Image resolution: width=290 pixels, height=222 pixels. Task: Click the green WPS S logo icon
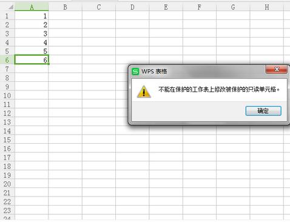135,72
